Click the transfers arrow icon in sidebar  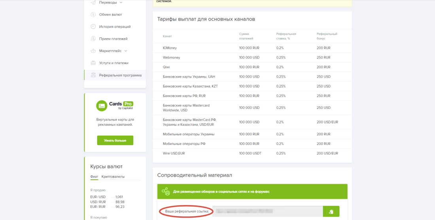93,2
